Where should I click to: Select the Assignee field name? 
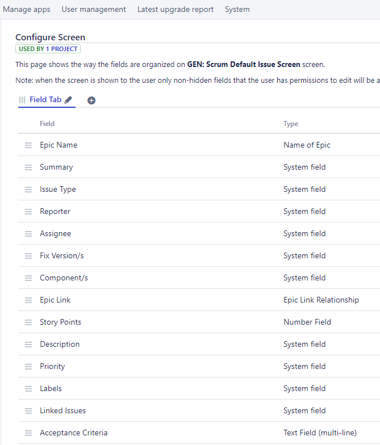pos(56,234)
